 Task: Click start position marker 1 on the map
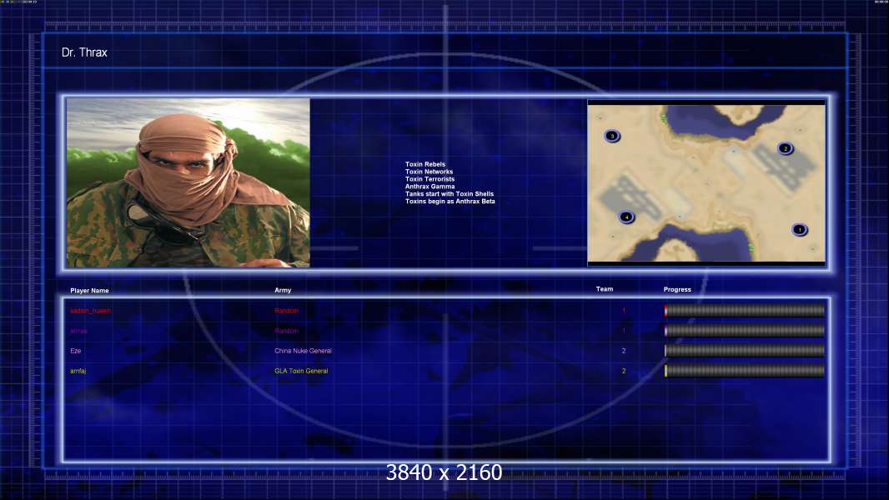click(800, 229)
